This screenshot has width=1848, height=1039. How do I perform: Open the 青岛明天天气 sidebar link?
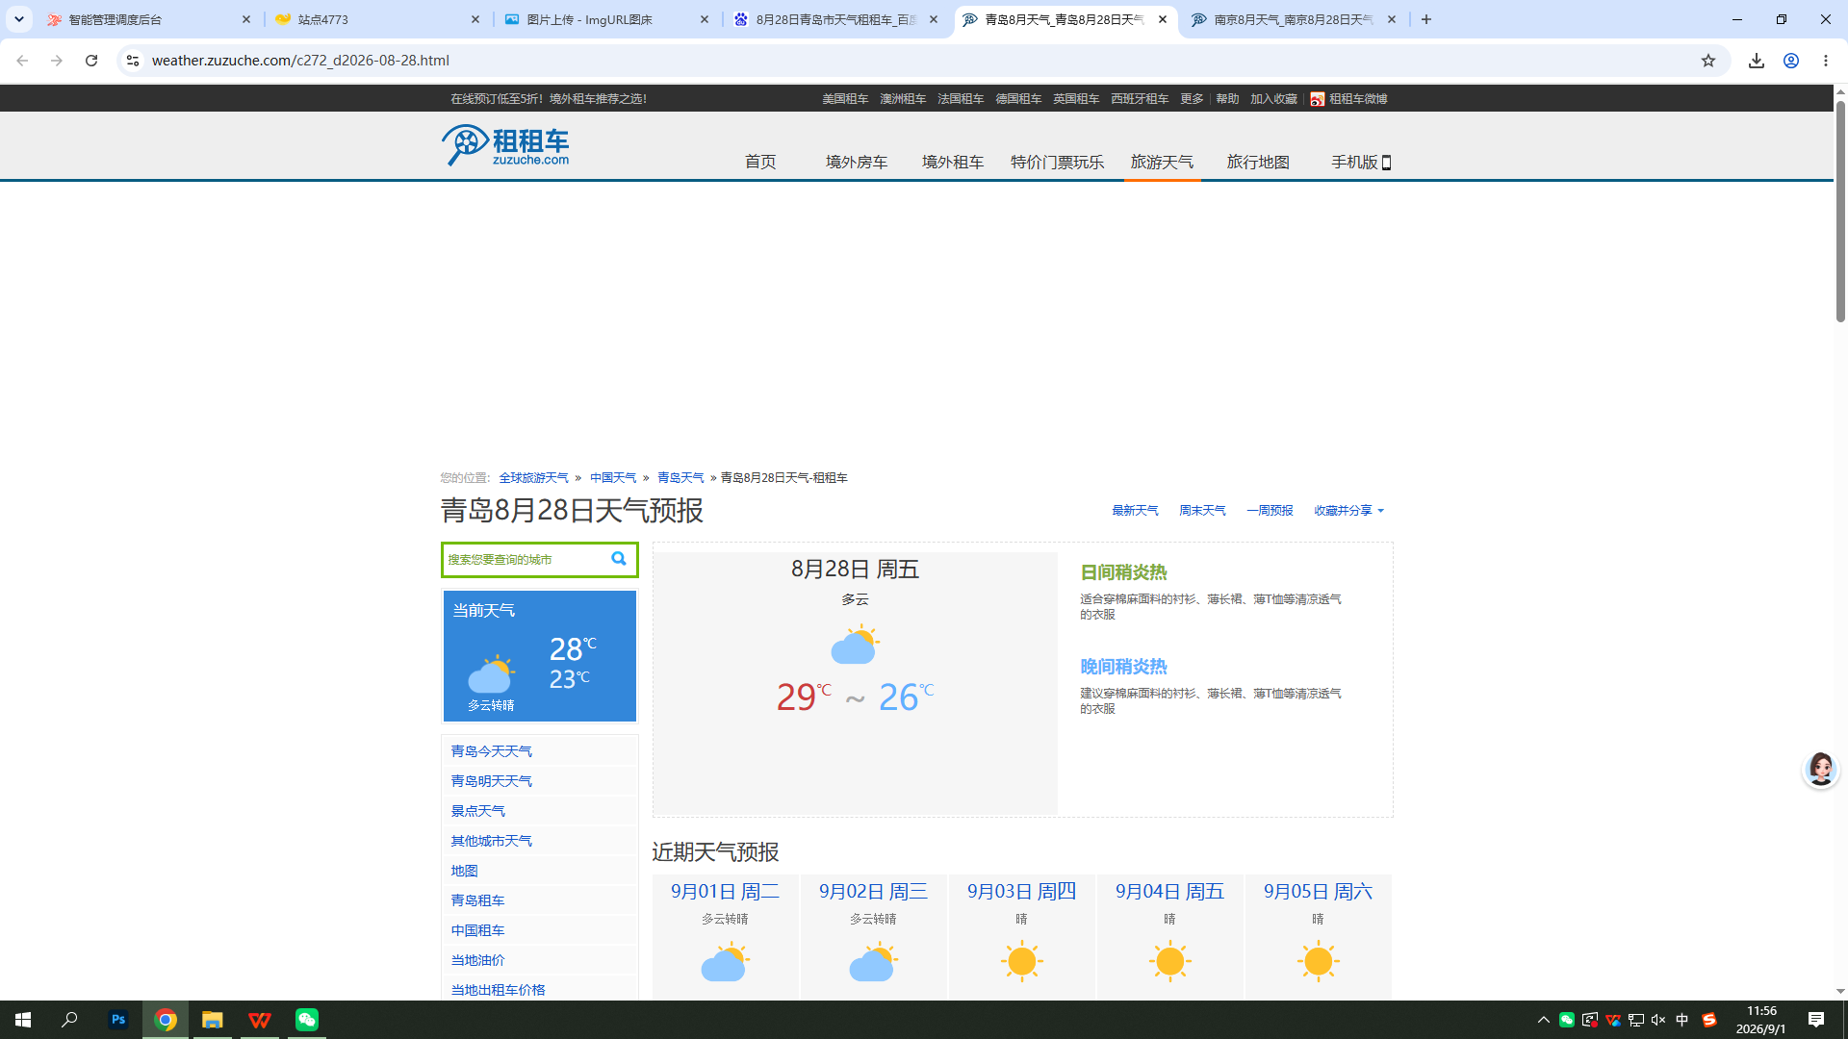[491, 781]
